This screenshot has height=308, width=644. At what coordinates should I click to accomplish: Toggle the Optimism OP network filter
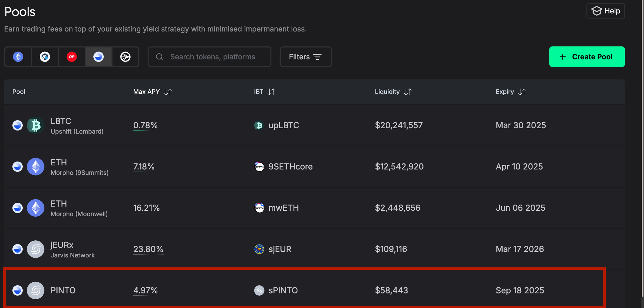pos(72,57)
